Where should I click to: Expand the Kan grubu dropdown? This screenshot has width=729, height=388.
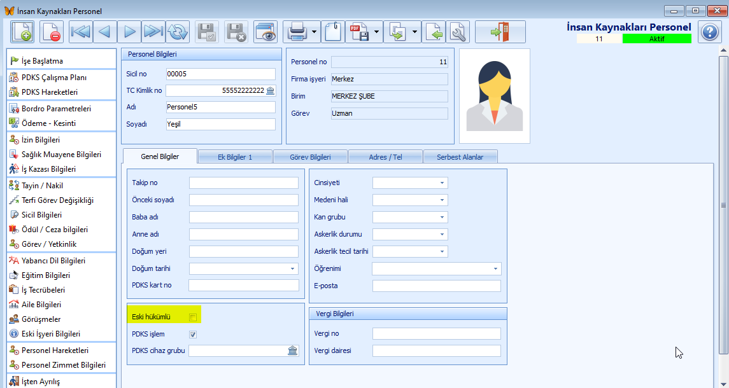click(x=410, y=218)
